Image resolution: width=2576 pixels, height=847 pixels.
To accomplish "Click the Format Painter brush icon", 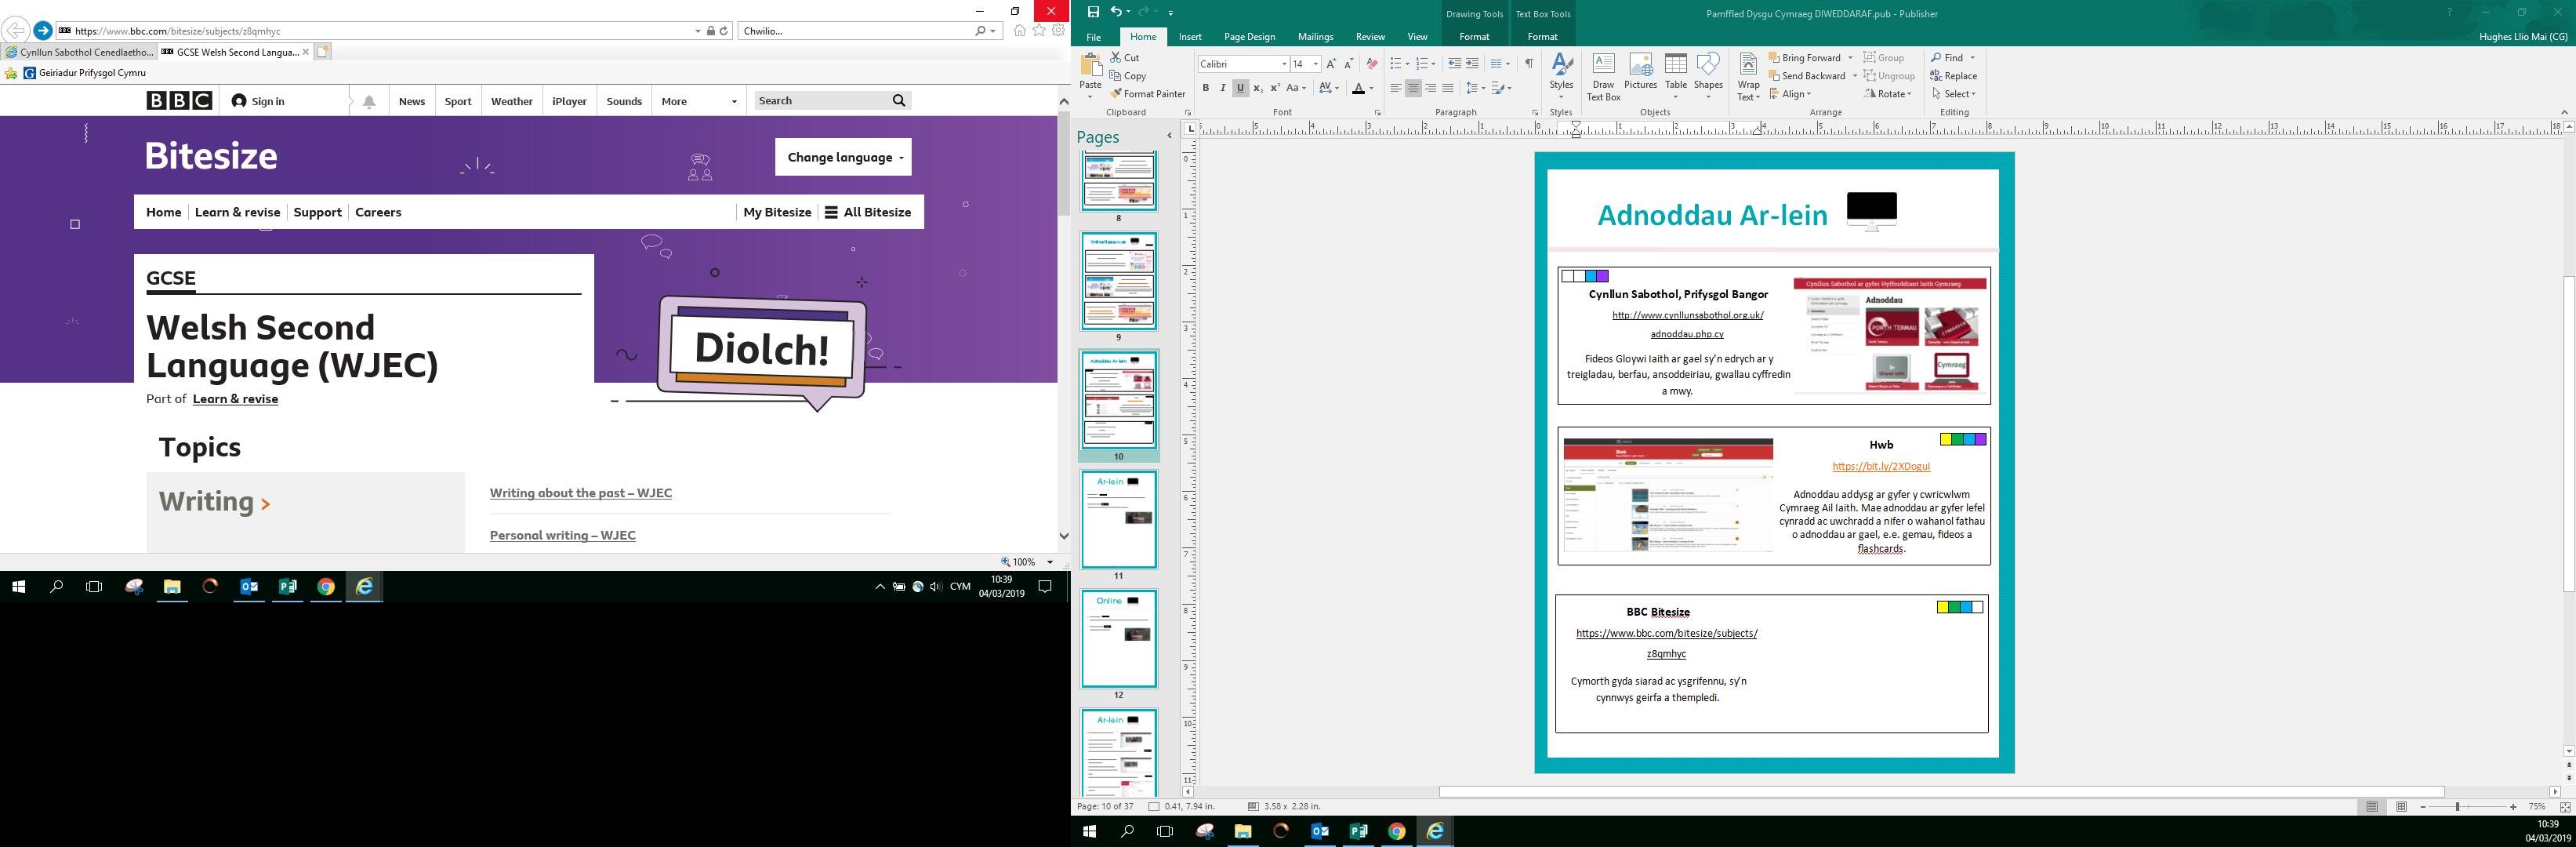I will pos(1117,94).
